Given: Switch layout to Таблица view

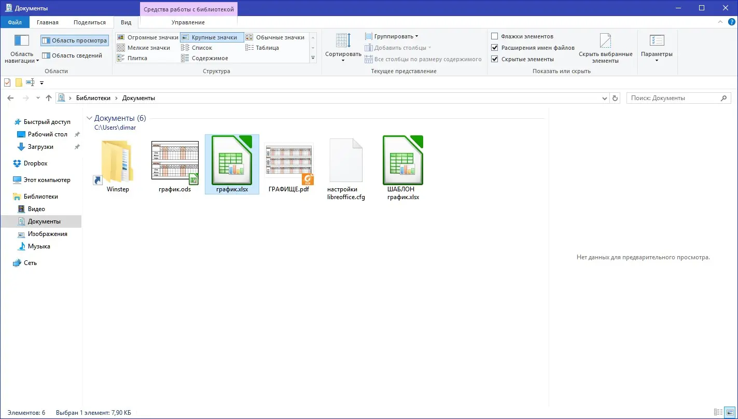Looking at the screenshot, I should coord(262,48).
